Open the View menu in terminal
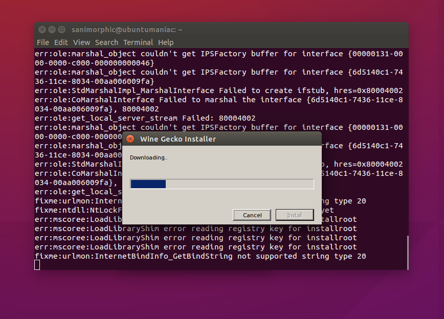 (81, 42)
